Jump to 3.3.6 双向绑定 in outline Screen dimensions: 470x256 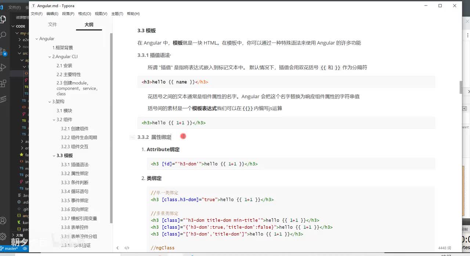[75, 209]
